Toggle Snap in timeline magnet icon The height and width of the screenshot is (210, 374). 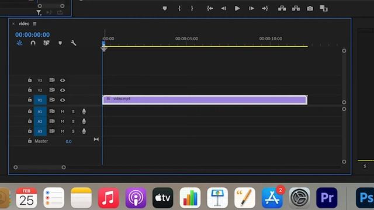[33, 43]
